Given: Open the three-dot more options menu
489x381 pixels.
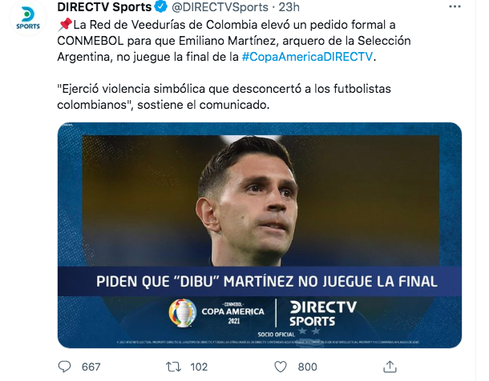Looking at the screenshot, I should 455,7.
